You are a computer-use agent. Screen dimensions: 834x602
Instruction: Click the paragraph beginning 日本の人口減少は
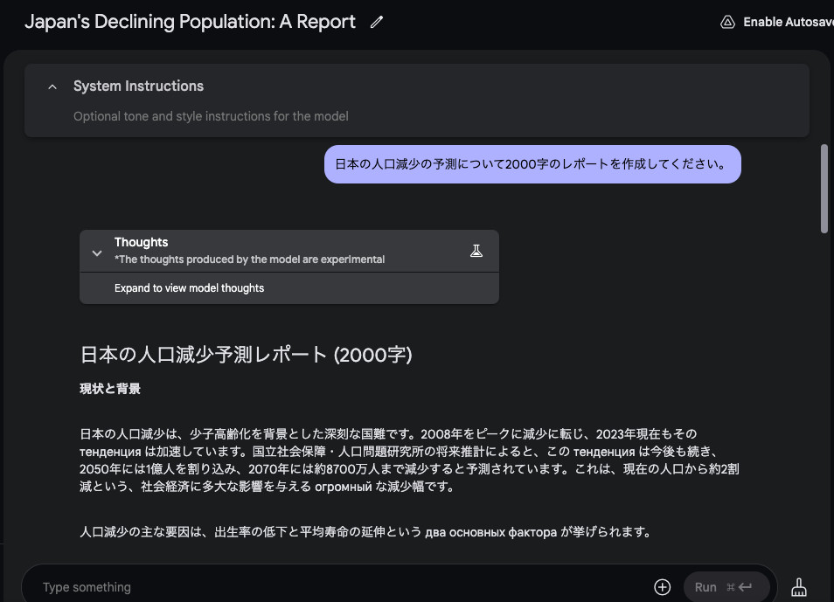pyautogui.click(x=409, y=460)
